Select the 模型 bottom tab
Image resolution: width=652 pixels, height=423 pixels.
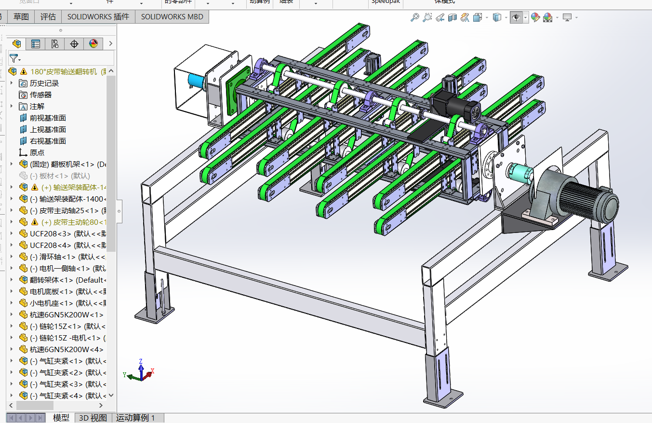(61, 418)
